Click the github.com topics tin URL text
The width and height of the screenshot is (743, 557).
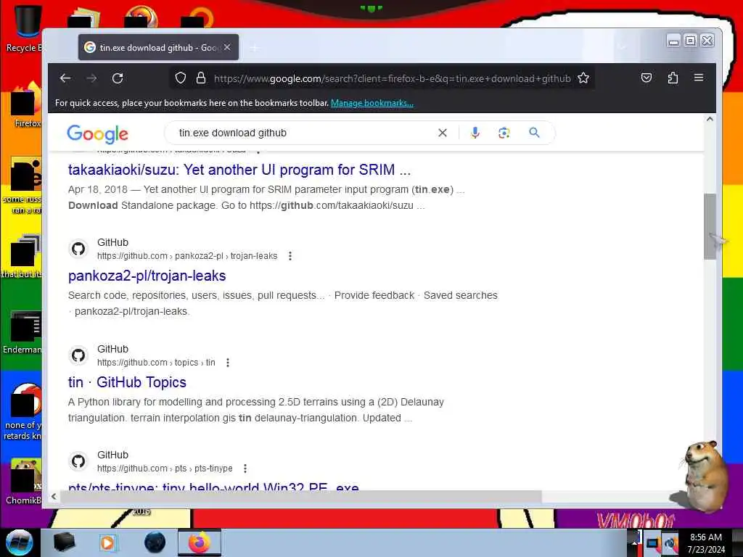tap(156, 363)
